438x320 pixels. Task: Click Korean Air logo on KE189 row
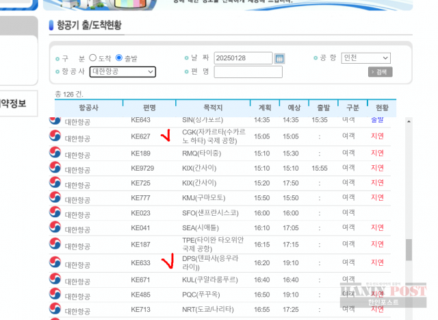55,153
